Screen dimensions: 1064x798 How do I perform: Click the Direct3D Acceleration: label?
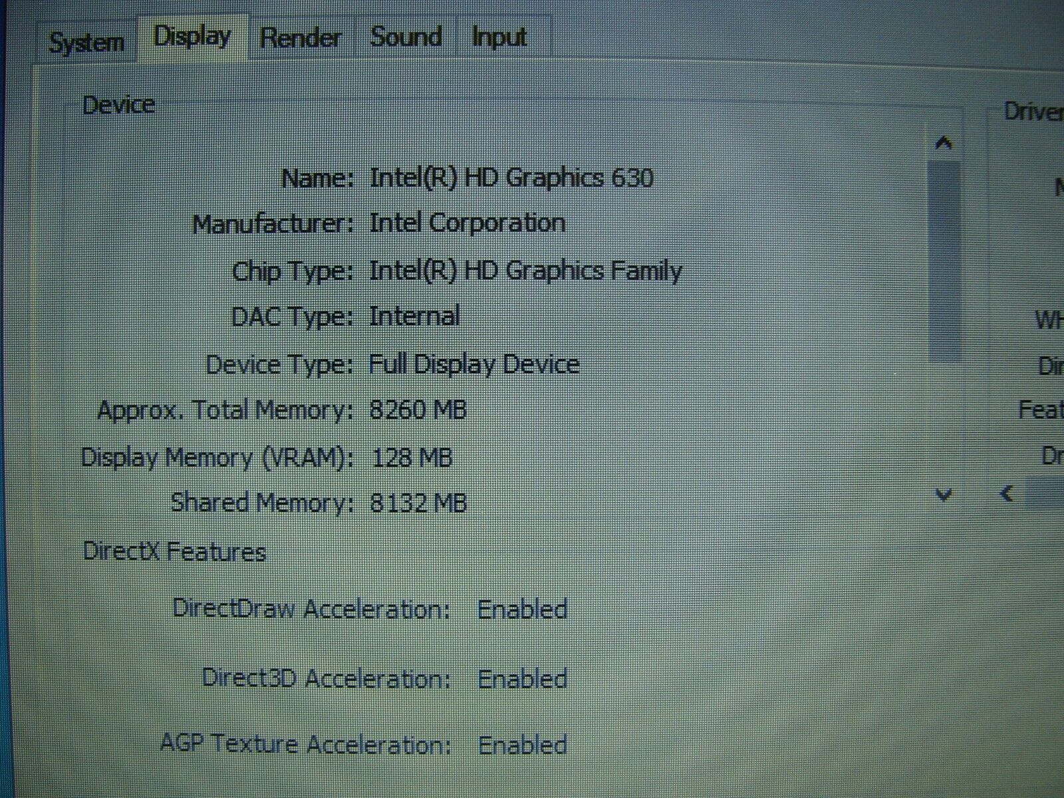point(326,679)
